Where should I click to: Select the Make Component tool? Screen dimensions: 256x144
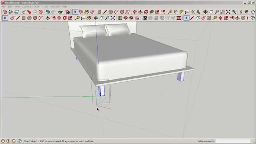tap(81, 12)
